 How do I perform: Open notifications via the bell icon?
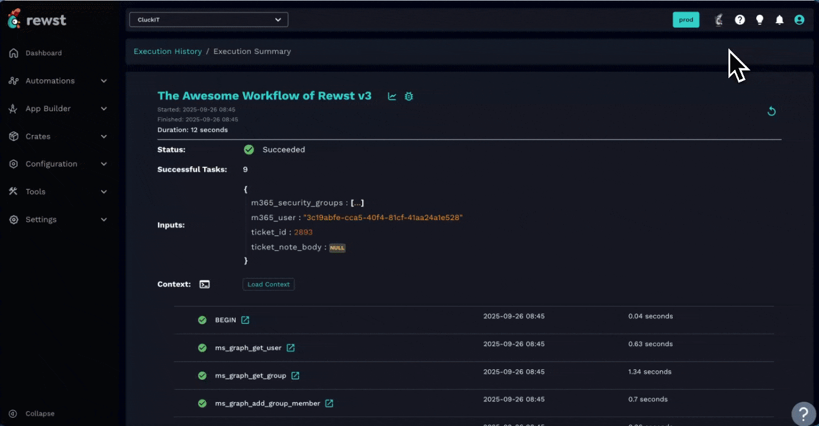(779, 20)
